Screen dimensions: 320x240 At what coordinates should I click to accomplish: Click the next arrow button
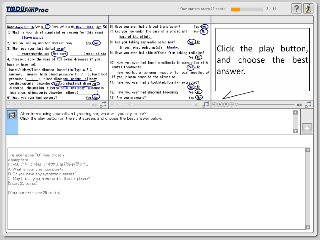tap(307, 128)
